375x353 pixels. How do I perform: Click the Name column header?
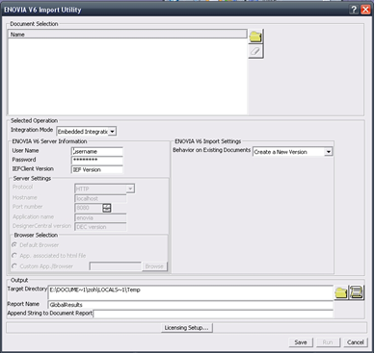point(127,34)
